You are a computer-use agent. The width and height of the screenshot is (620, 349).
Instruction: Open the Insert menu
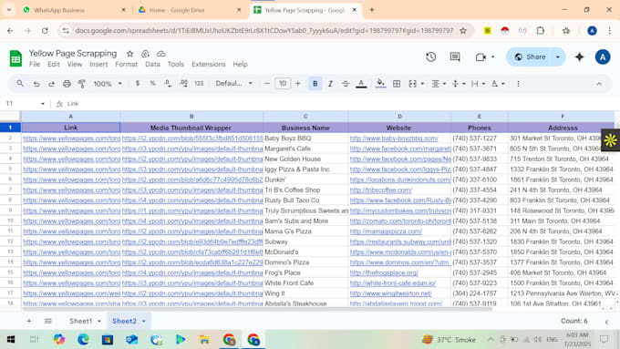click(x=98, y=64)
